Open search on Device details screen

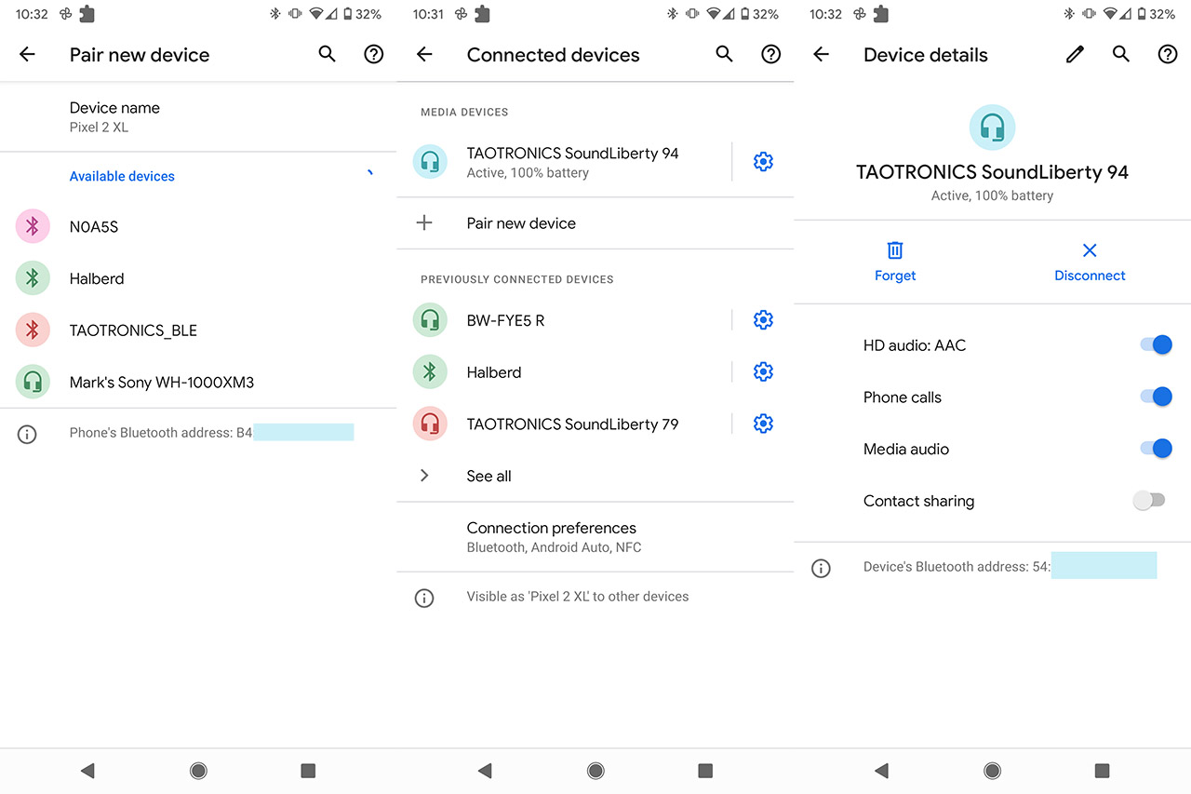(1121, 54)
